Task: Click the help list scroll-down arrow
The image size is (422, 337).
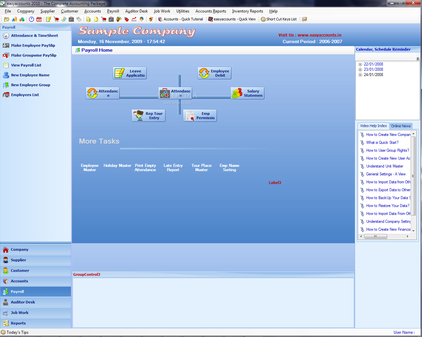Action: 413,231
